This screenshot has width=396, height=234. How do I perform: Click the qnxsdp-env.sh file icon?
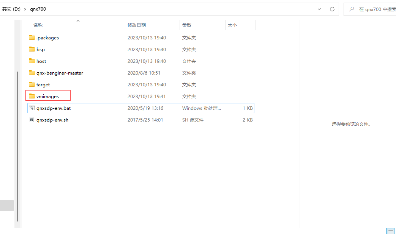(32, 120)
